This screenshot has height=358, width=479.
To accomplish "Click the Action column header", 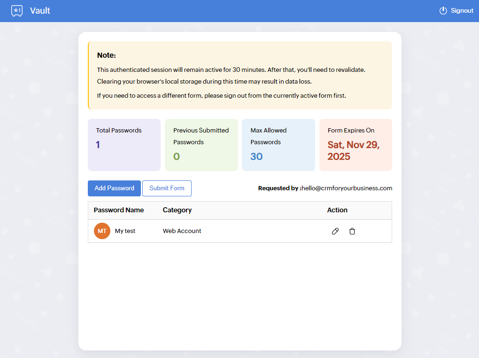I will click(x=337, y=210).
